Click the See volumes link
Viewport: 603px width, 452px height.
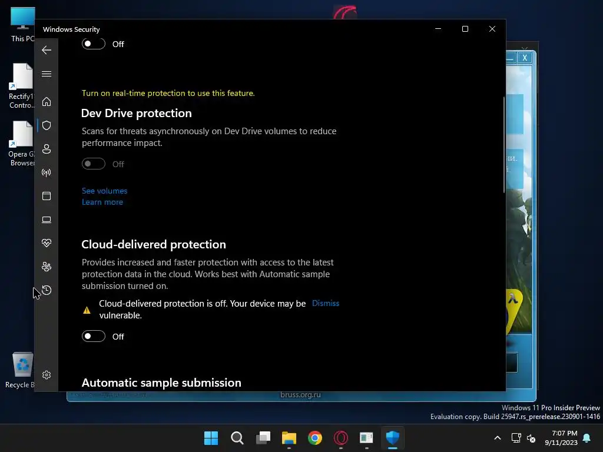[104, 191]
